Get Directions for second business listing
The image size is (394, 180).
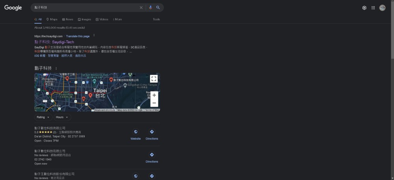pyautogui.click(x=152, y=157)
